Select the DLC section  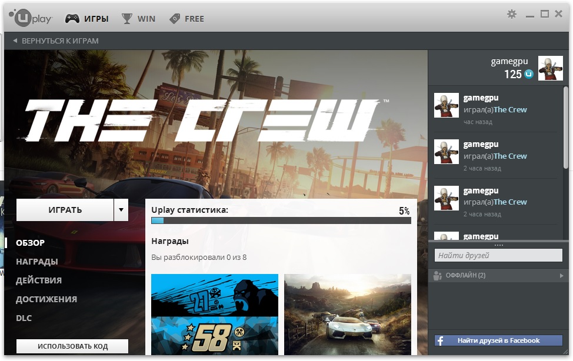coord(24,318)
